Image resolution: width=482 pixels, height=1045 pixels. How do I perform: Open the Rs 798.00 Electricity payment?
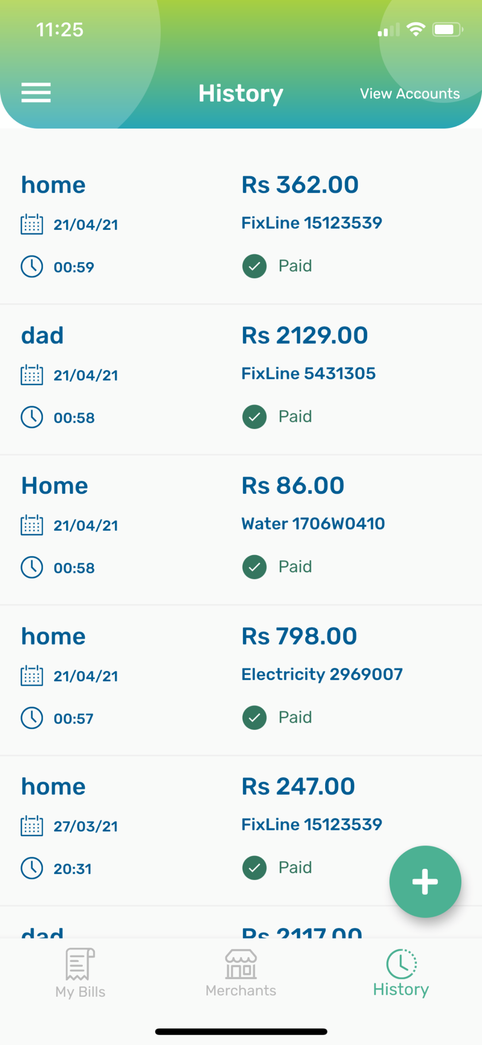241,680
